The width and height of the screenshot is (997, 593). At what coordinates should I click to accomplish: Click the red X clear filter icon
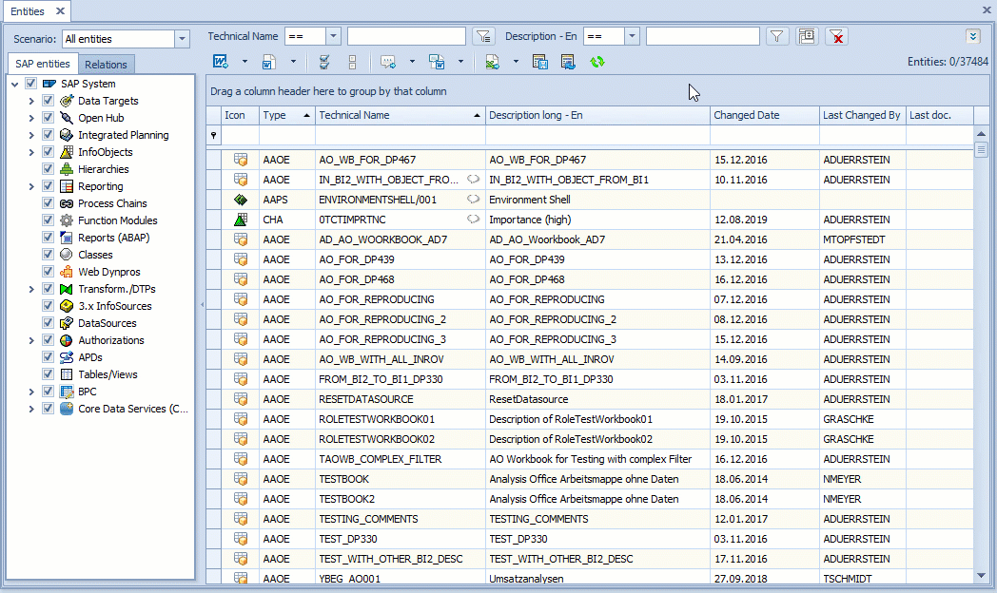pos(836,37)
